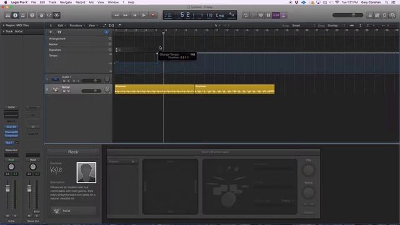Click Kyle drummer portrait thumbnail
400x225 pixels.
click(86, 172)
